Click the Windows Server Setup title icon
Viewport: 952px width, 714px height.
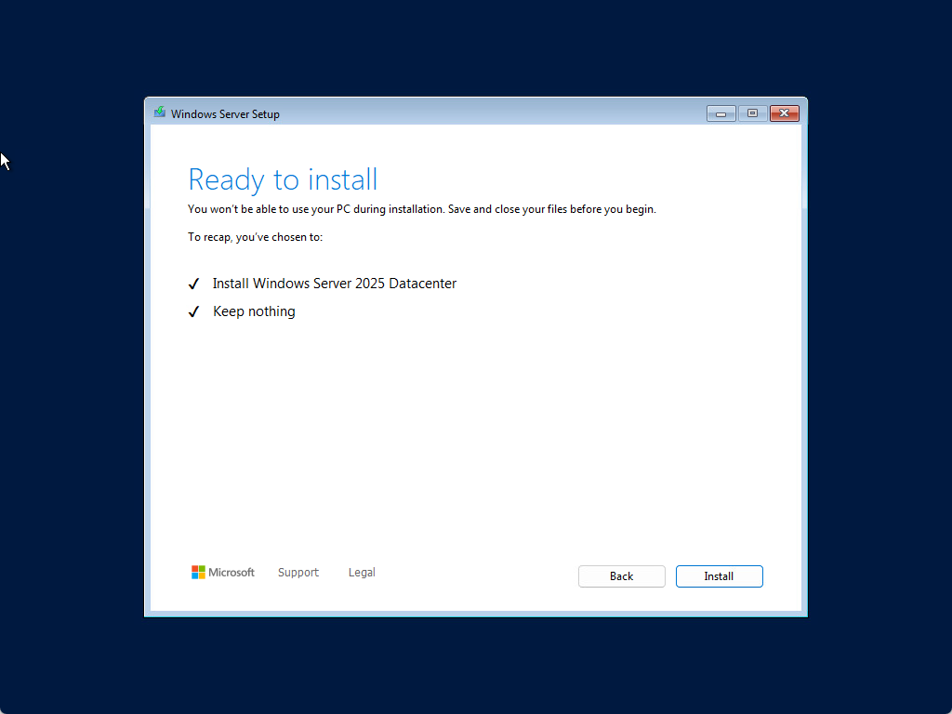[x=160, y=112]
